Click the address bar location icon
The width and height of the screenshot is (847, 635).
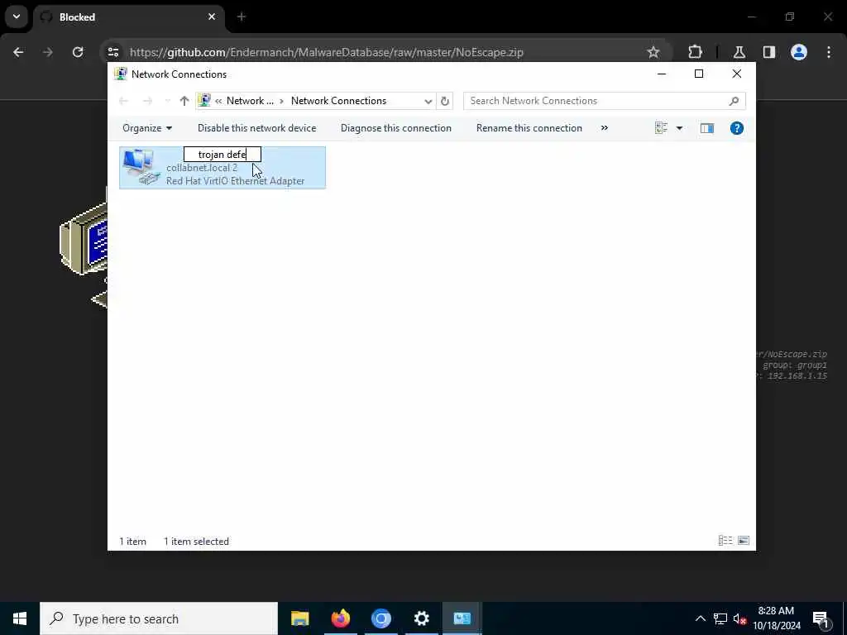(204, 100)
